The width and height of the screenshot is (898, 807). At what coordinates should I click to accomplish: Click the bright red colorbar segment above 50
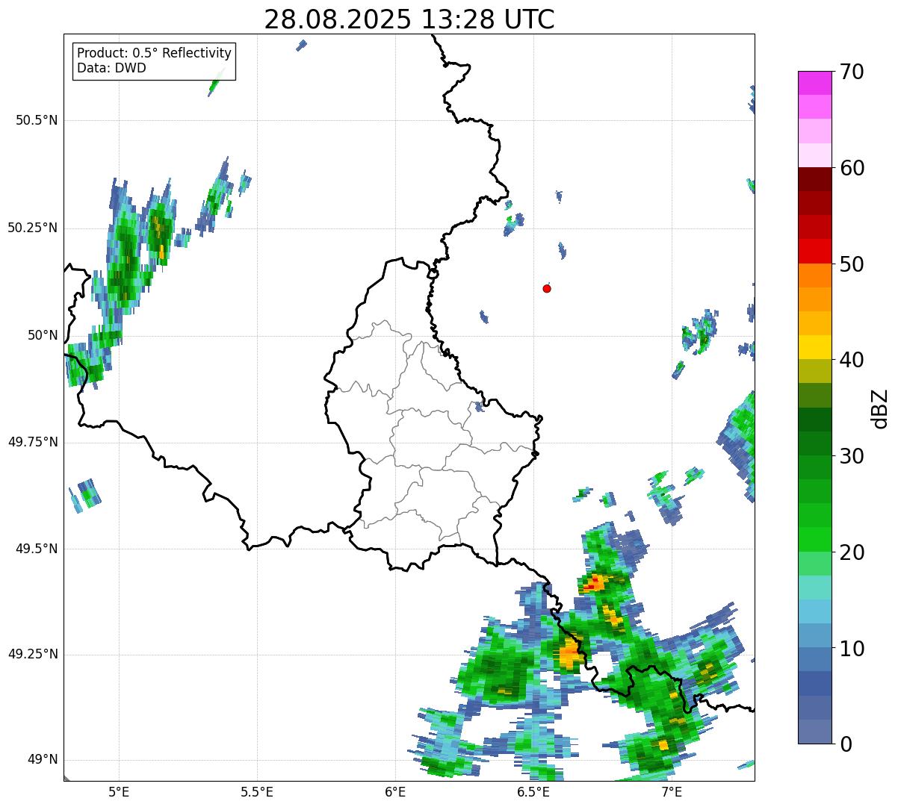tap(815, 251)
